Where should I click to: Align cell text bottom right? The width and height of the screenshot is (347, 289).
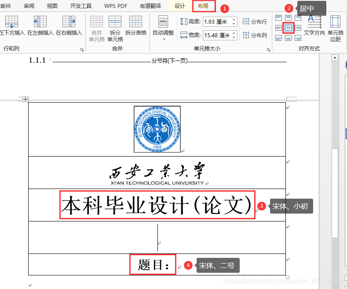point(298,38)
